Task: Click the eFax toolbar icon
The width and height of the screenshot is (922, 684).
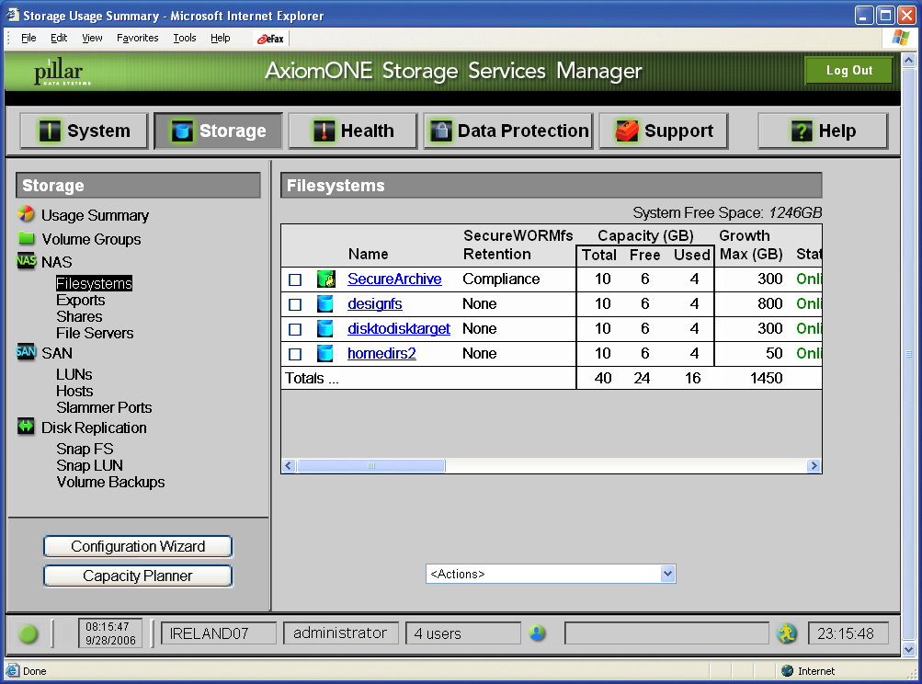Action: pyautogui.click(x=270, y=39)
